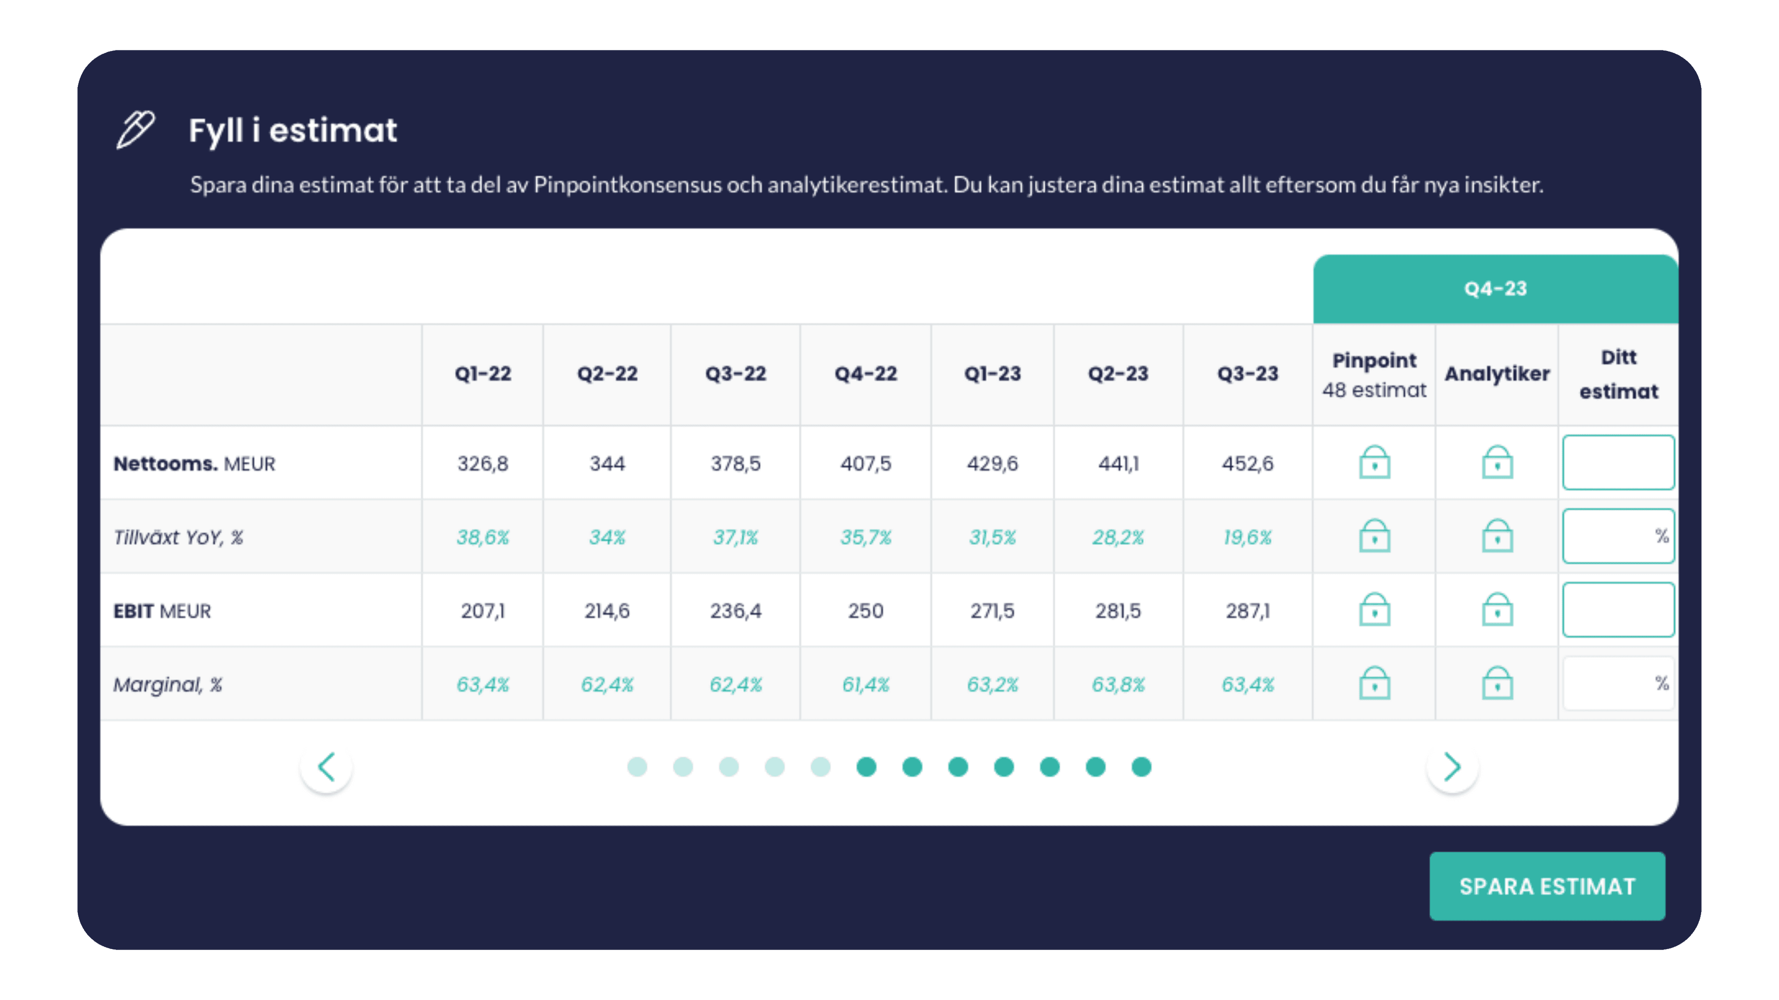
Task: Click the Analytiker column header
Action: pos(1497,374)
